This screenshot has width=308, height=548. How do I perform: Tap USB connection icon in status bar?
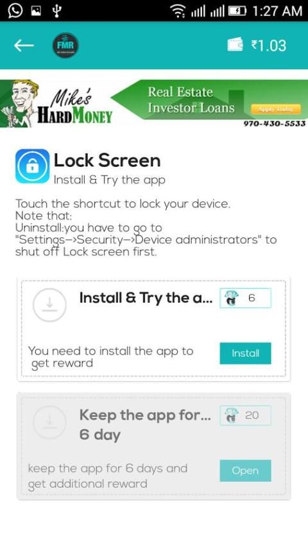click(56, 10)
